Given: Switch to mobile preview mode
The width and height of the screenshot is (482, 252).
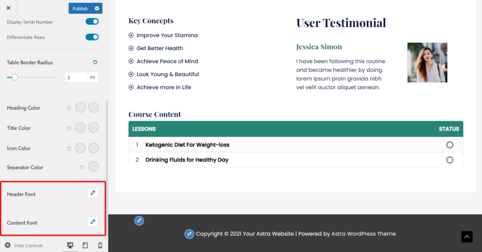Looking at the screenshot, I should [x=100, y=246].
